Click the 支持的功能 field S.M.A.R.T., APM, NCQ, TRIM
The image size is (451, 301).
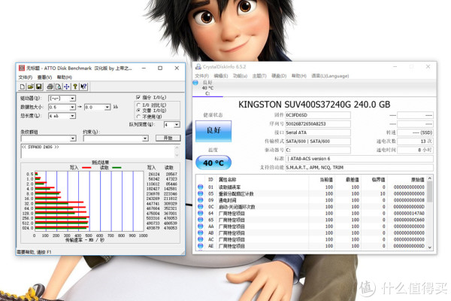tap(359, 167)
